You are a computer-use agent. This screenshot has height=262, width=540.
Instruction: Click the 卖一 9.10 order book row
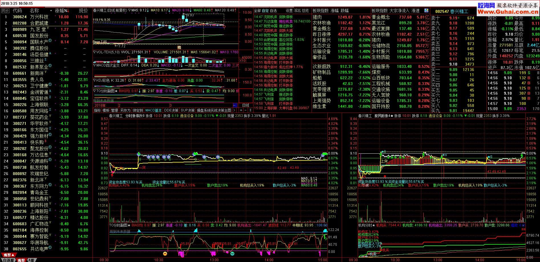coord(458,64)
